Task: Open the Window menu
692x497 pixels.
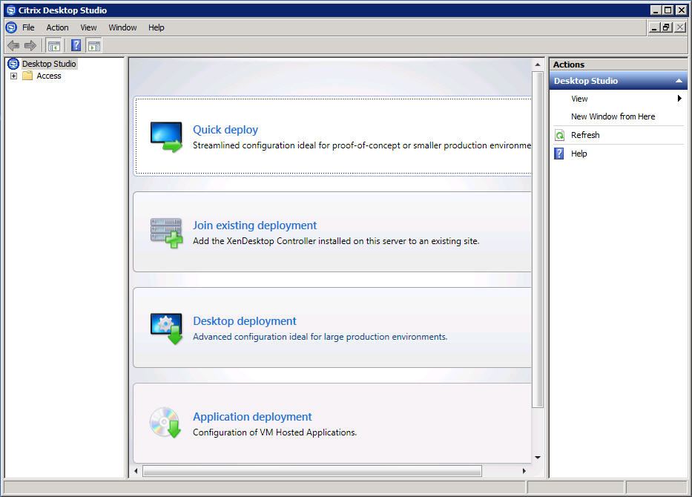Action: (122, 27)
